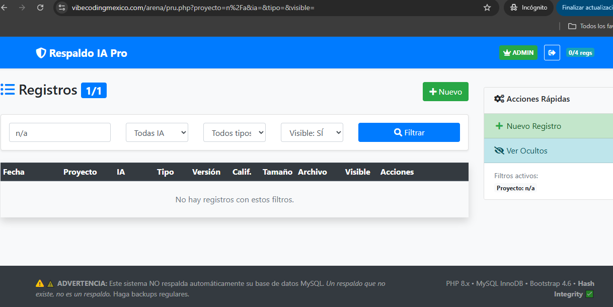
Task: Click the project search field containing n/a
Action: 60,132
